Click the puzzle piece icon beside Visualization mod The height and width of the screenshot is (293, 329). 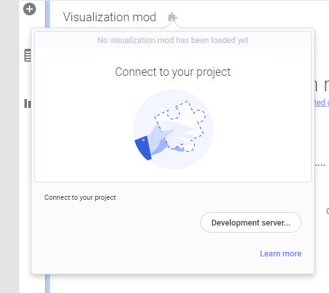click(x=173, y=17)
